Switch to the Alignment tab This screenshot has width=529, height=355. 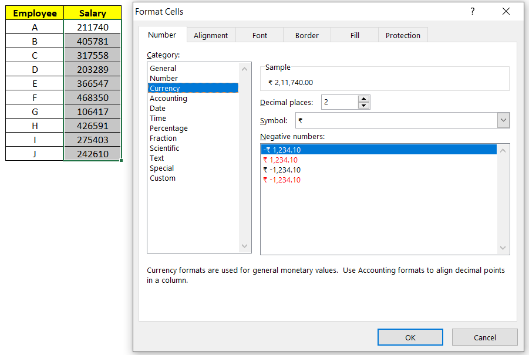(x=211, y=35)
